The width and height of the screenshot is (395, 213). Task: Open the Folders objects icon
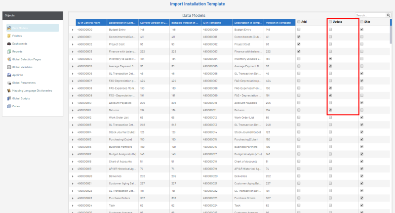coord(9,36)
